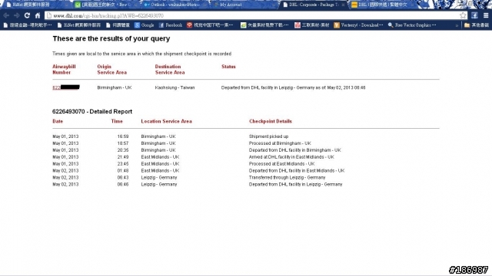Click the Shipment picked up checkpoint
Image resolution: width=492 pixels, height=276 pixels.
(x=268, y=136)
